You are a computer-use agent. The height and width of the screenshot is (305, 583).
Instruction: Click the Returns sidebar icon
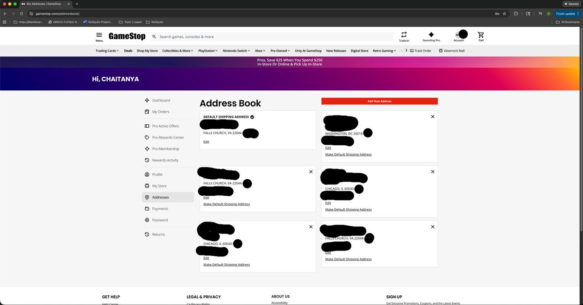click(147, 234)
